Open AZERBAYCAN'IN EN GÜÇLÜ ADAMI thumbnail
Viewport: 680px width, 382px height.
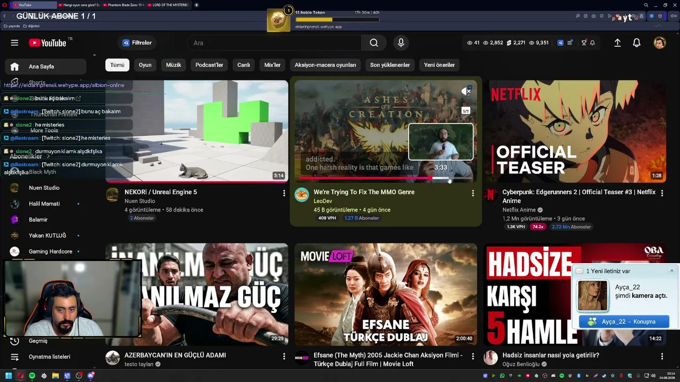click(x=197, y=294)
